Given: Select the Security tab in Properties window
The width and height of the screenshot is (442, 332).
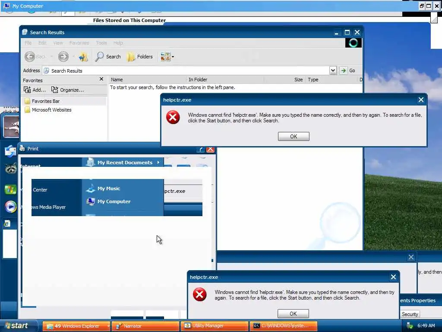Looking at the screenshot, I should click(x=410, y=314).
